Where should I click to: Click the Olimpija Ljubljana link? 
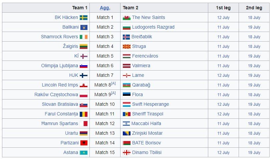(x=60, y=66)
